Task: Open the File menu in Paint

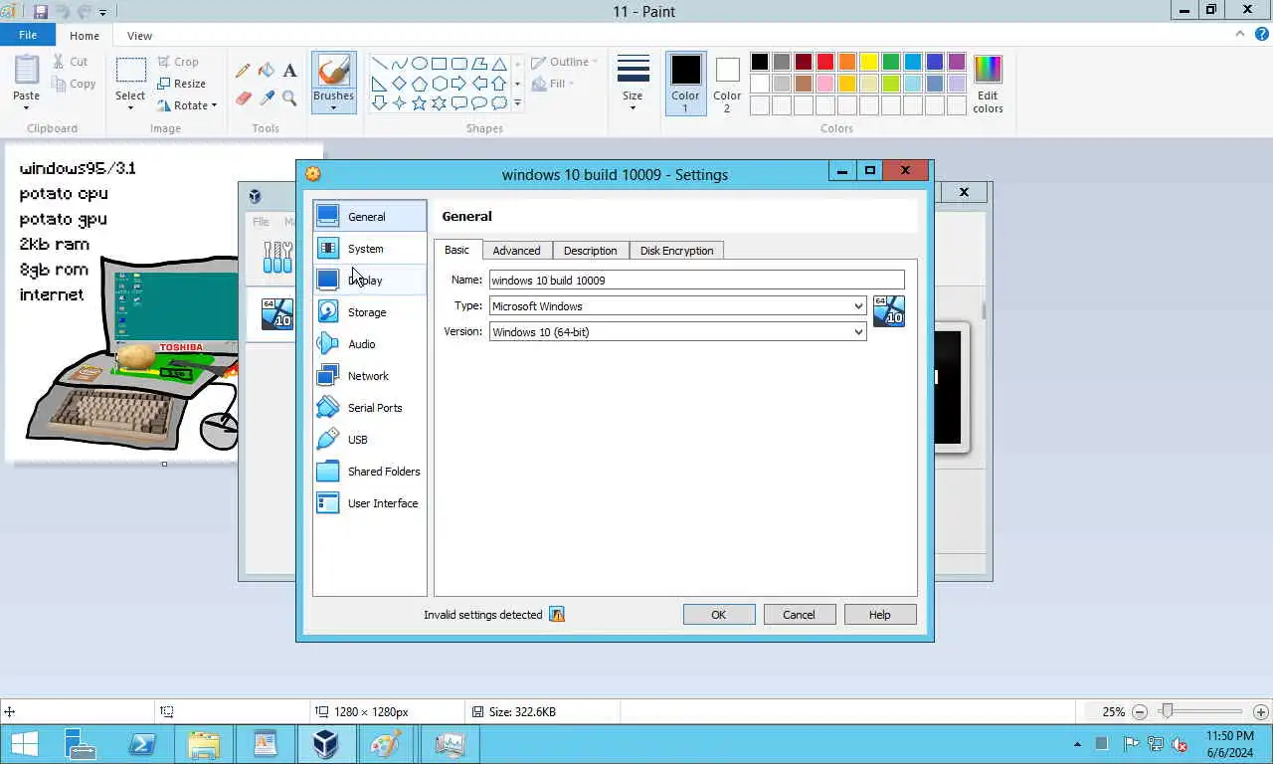Action: coord(28,35)
